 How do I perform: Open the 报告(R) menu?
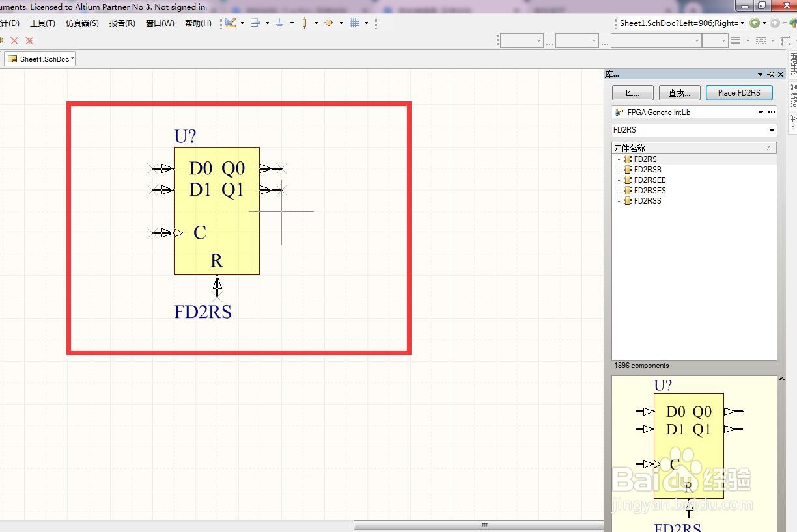pos(122,23)
